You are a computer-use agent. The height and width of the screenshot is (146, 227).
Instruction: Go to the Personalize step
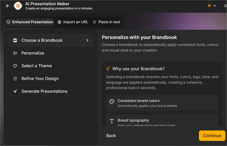click(33, 53)
